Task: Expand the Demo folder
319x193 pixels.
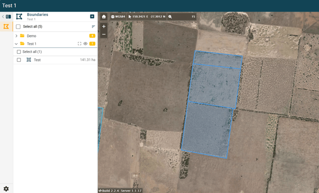Action: [x=16, y=36]
